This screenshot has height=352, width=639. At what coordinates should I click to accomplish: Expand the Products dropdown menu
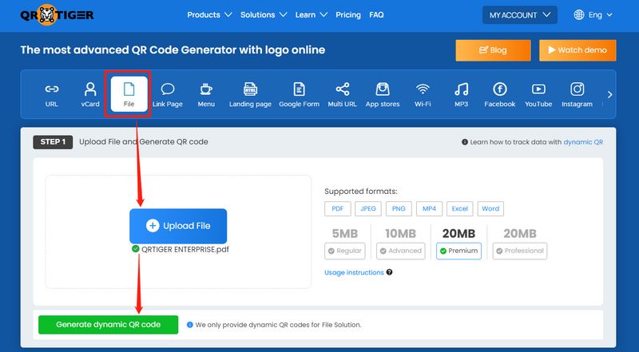(209, 14)
